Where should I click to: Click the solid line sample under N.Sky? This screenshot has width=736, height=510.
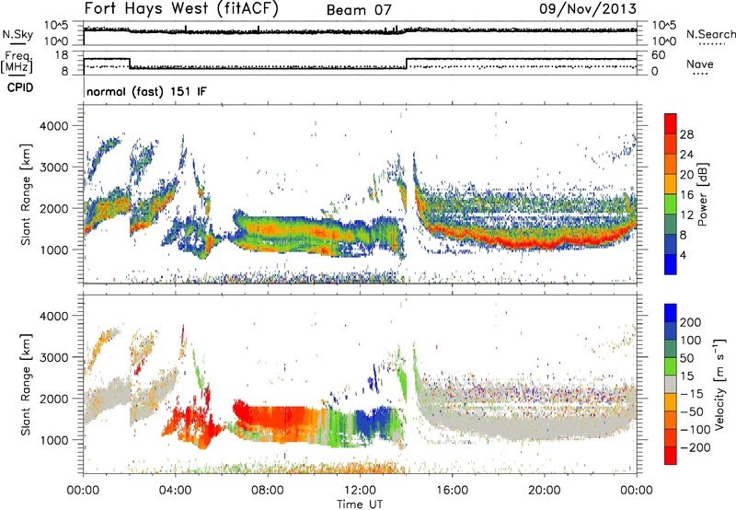[17, 43]
